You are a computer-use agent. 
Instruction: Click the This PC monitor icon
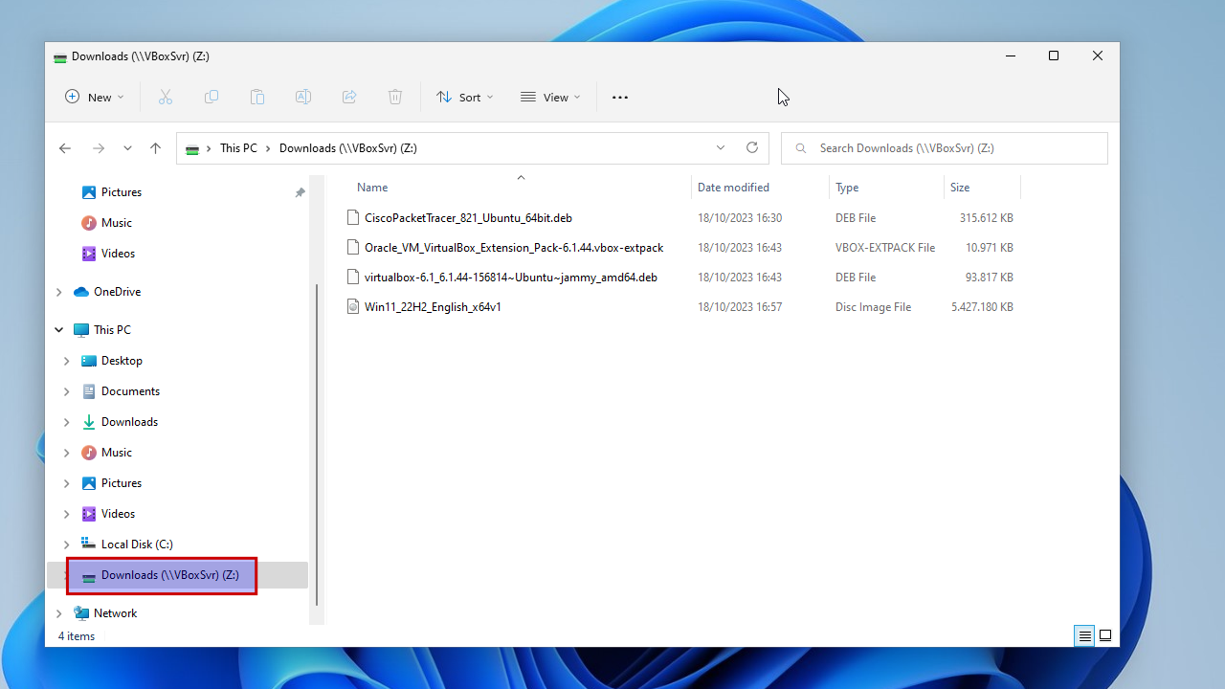[81, 330]
